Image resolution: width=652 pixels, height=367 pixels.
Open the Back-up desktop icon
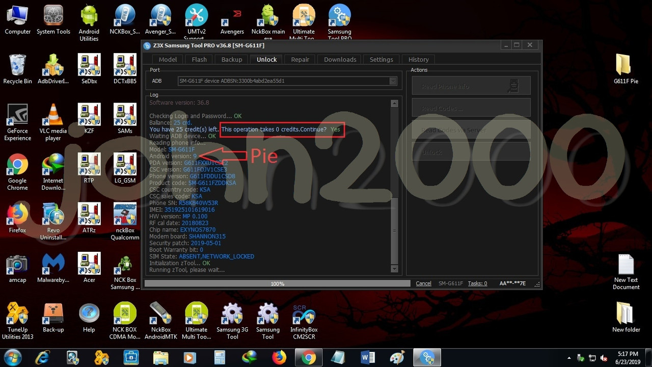click(53, 318)
